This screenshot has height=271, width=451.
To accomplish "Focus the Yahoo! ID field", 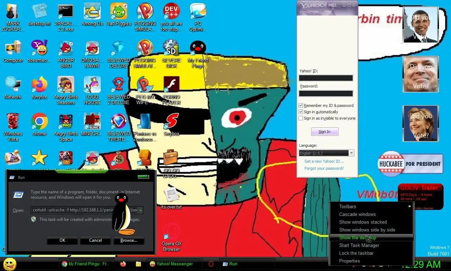I will click(326, 78).
